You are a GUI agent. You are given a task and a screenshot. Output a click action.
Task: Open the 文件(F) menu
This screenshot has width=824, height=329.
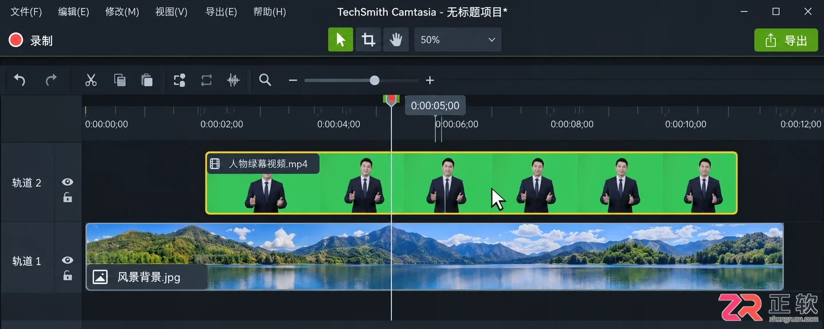click(26, 12)
